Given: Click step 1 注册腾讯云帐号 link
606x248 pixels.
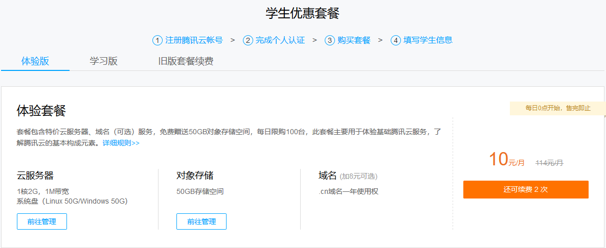Looking at the screenshot, I should (x=188, y=40).
